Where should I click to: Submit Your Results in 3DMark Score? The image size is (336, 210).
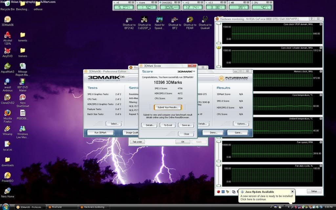point(168,107)
